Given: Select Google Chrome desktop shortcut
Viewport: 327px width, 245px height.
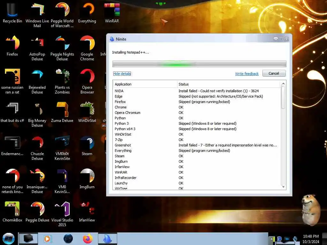Looking at the screenshot, I should [x=87, y=48].
